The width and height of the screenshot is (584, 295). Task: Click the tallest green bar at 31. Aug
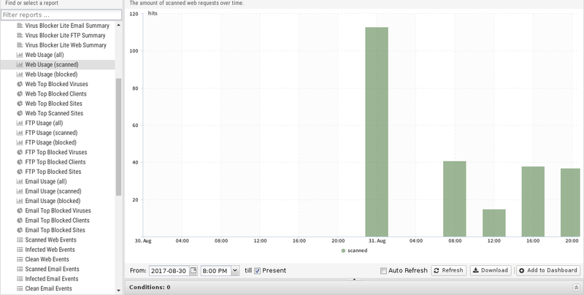376,131
